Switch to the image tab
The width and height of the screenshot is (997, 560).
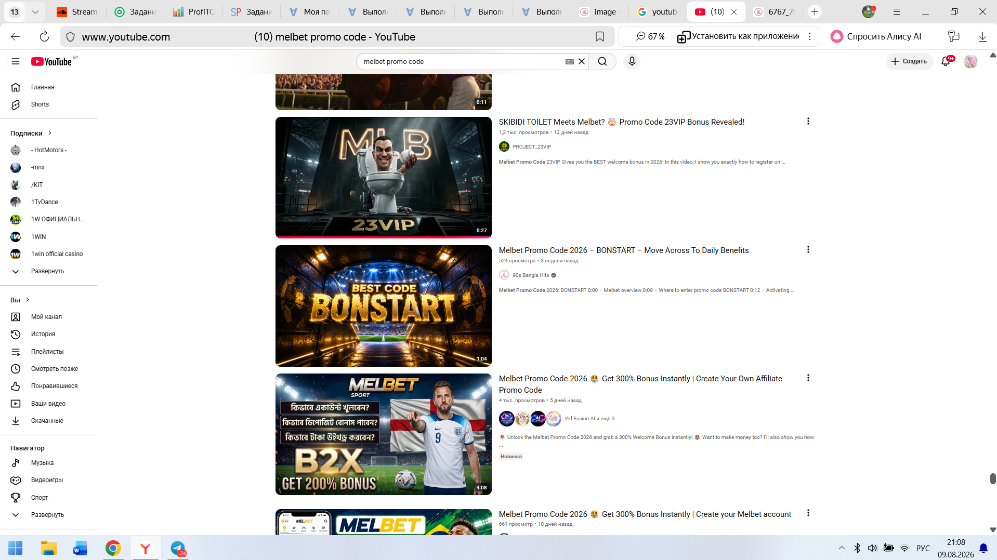(600, 11)
